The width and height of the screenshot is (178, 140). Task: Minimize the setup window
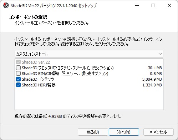click(137, 5)
